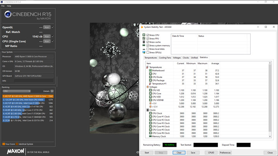
Task: Toggle the Stress cache checkbox
Action: point(147,42)
